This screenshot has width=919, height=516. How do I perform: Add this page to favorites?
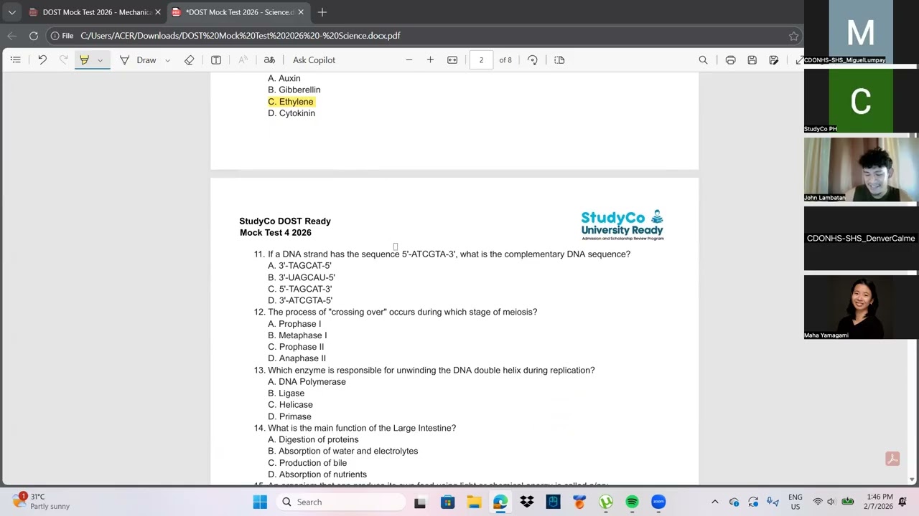click(x=793, y=36)
